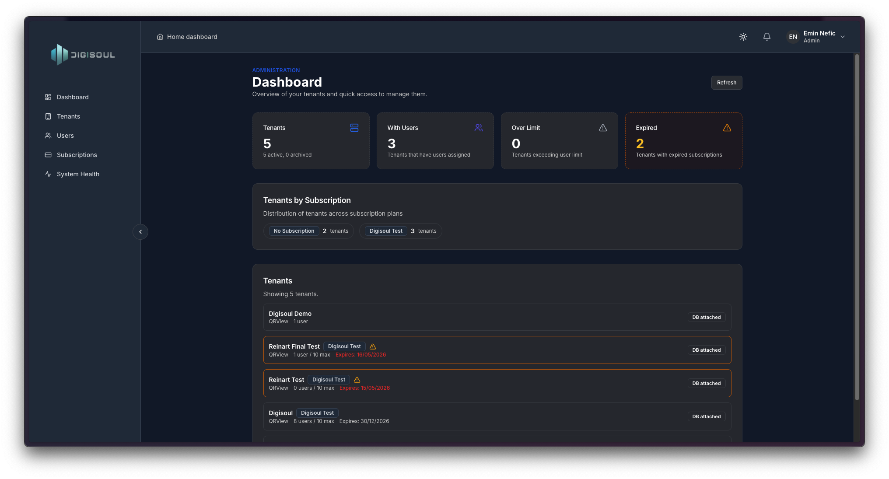Click DB attached badge for Reinart Final Test
This screenshot has width=889, height=479.
pyautogui.click(x=707, y=350)
